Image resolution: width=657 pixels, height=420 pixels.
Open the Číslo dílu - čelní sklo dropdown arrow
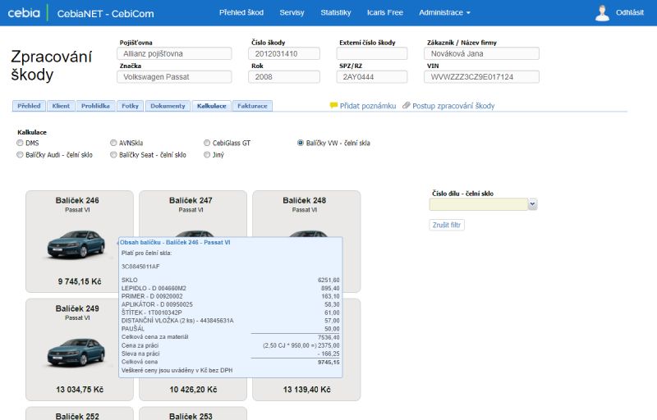532,204
